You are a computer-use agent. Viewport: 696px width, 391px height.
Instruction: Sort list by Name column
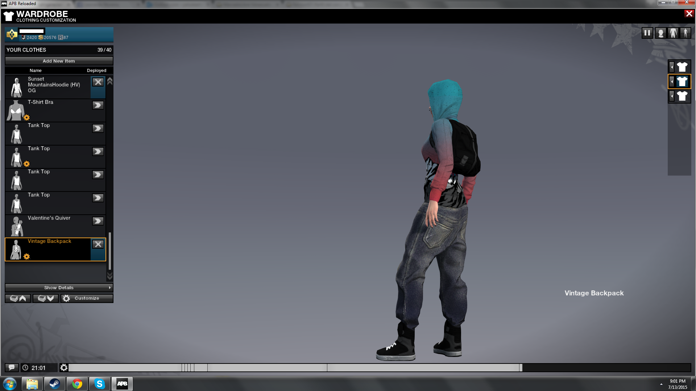point(36,71)
